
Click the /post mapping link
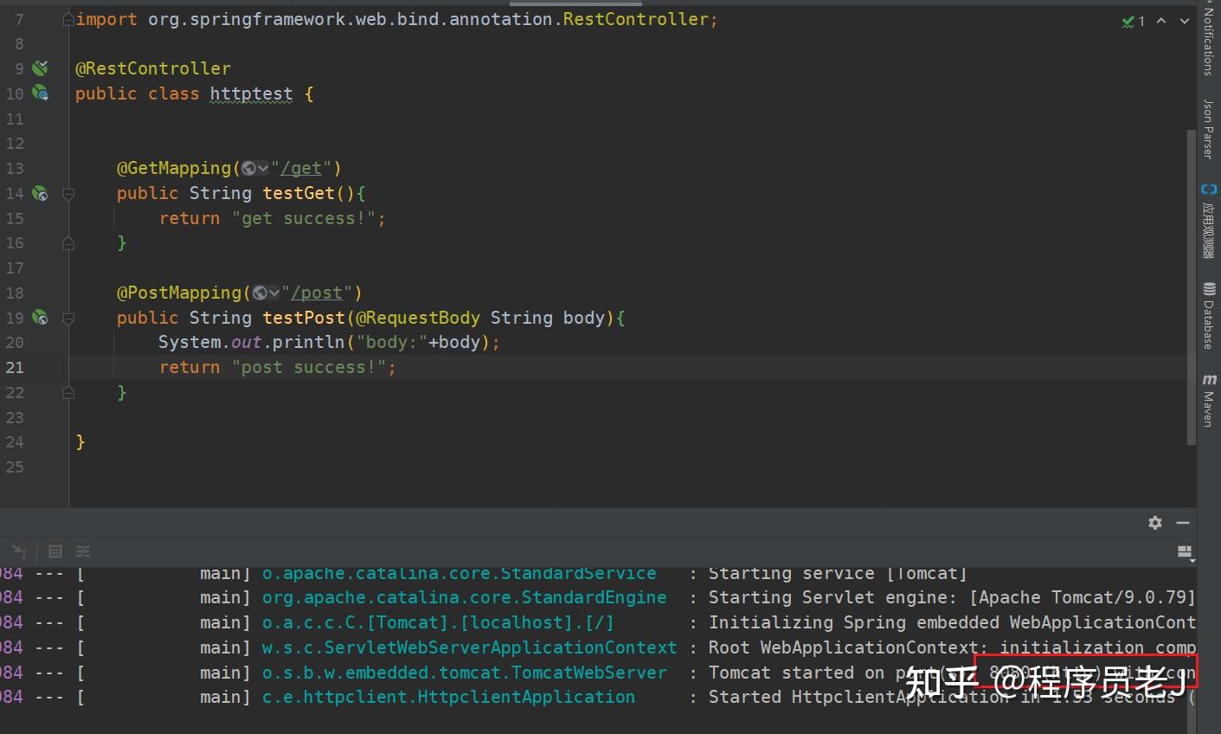(318, 293)
